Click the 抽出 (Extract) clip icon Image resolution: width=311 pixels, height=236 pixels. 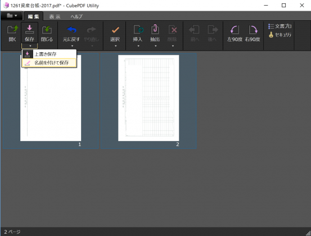coord(155,29)
